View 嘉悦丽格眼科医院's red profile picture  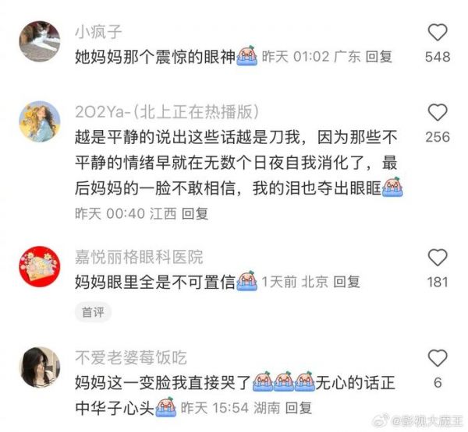pyautogui.click(x=40, y=266)
